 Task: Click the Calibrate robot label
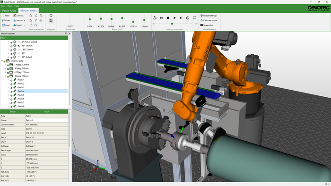pyautogui.click(x=210, y=20)
